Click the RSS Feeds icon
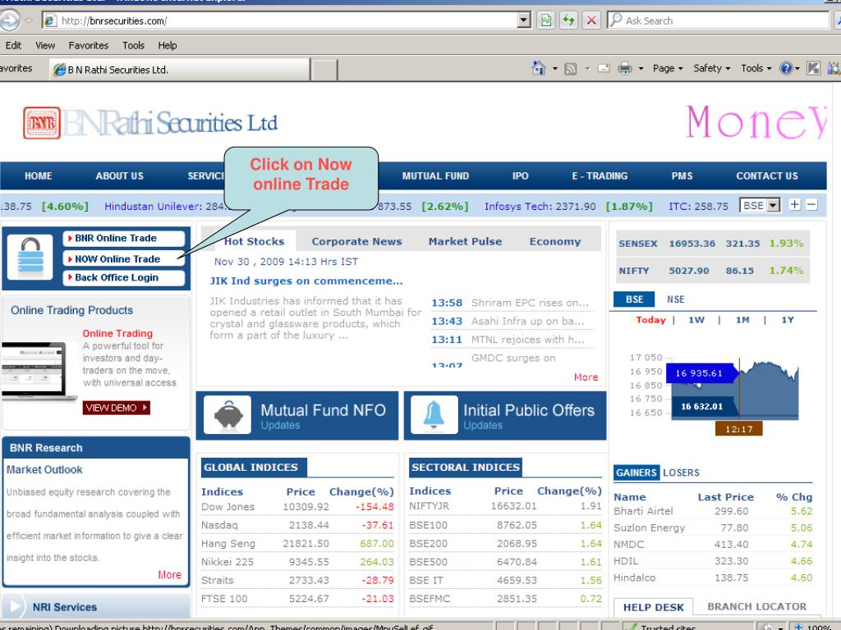This screenshot has width=841, height=630. (x=571, y=69)
